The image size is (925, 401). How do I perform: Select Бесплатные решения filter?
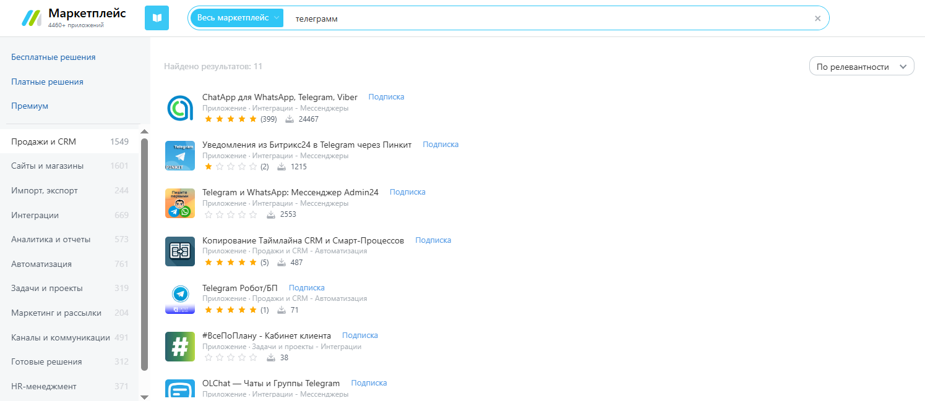(x=53, y=57)
